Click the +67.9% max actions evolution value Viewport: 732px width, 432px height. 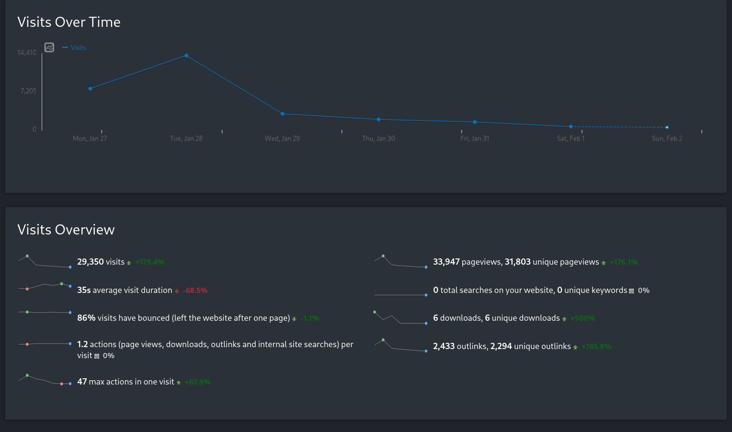point(198,382)
